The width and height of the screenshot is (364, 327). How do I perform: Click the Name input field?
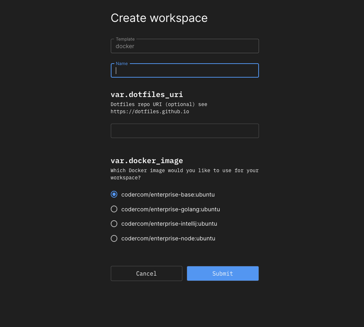coord(185,71)
